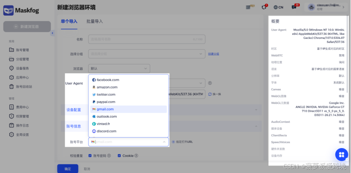Collapse the 账号平台 combo box arrow

pyautogui.click(x=164, y=142)
